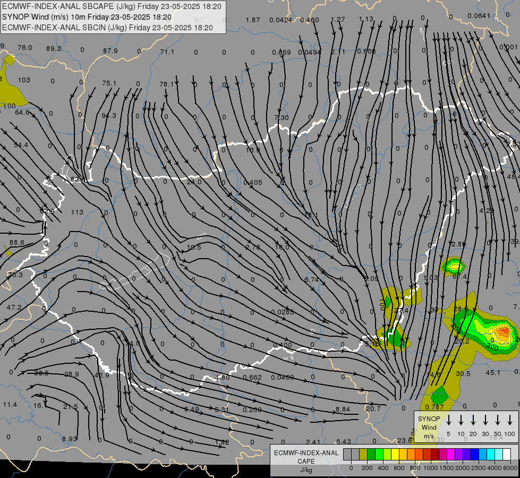Click the map value 0.460
Image resolution: width=520 pixels, height=478 pixels.
(310, 20)
